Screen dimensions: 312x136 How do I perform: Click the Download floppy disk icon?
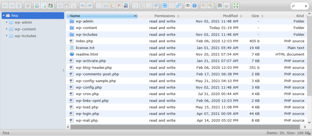[x=67, y=5]
